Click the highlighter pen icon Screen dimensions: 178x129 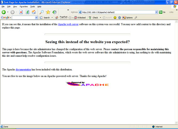click(136, 17)
